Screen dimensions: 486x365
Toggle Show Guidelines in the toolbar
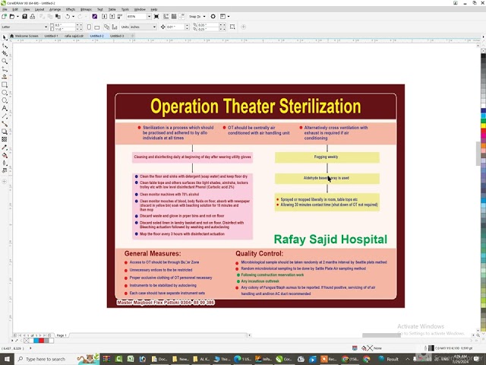click(181, 17)
